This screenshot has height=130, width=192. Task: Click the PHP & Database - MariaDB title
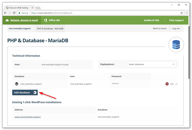click(38, 40)
